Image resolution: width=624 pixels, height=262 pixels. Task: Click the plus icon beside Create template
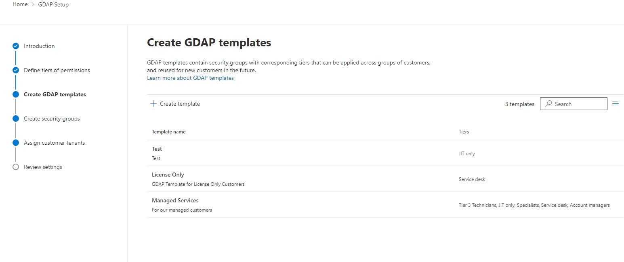pyautogui.click(x=153, y=104)
